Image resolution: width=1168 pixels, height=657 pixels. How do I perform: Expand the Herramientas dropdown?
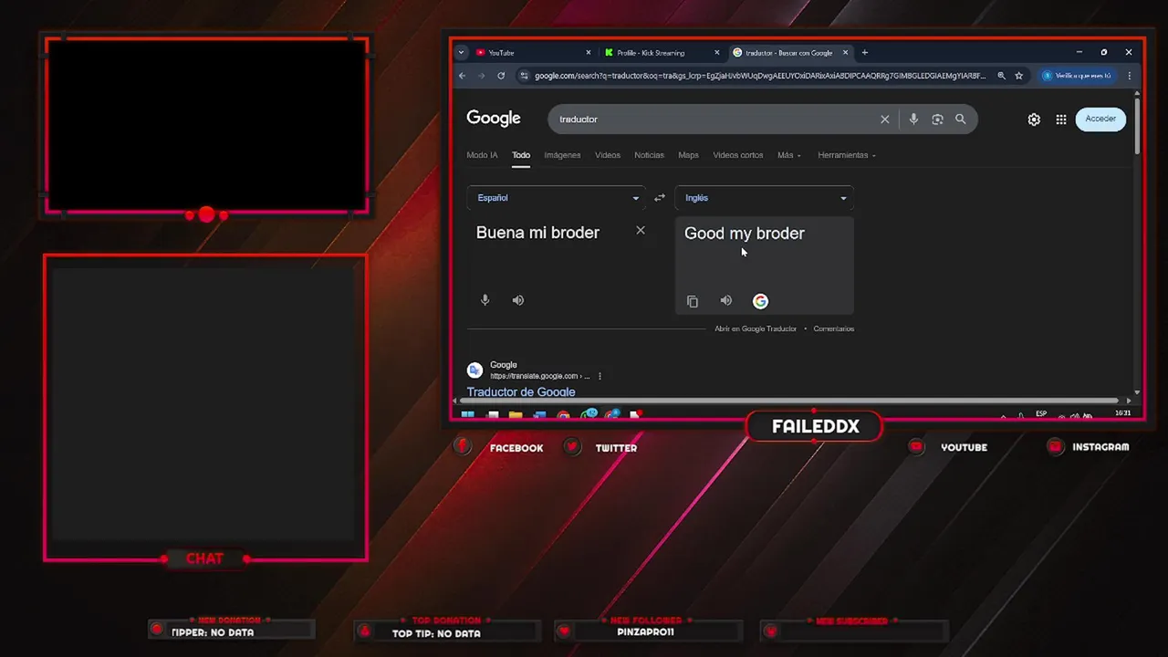[x=847, y=155]
